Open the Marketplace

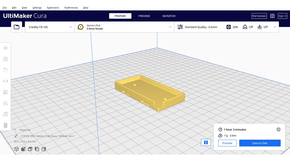[x=259, y=16]
